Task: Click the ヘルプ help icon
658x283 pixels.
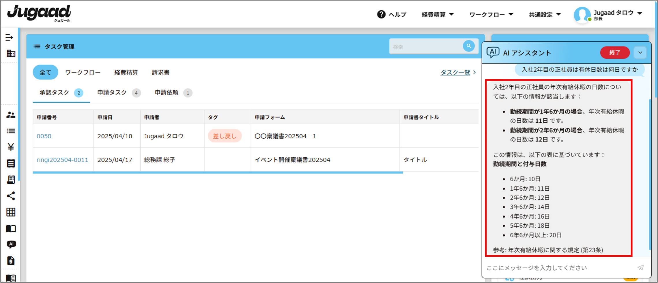Action: point(381,14)
